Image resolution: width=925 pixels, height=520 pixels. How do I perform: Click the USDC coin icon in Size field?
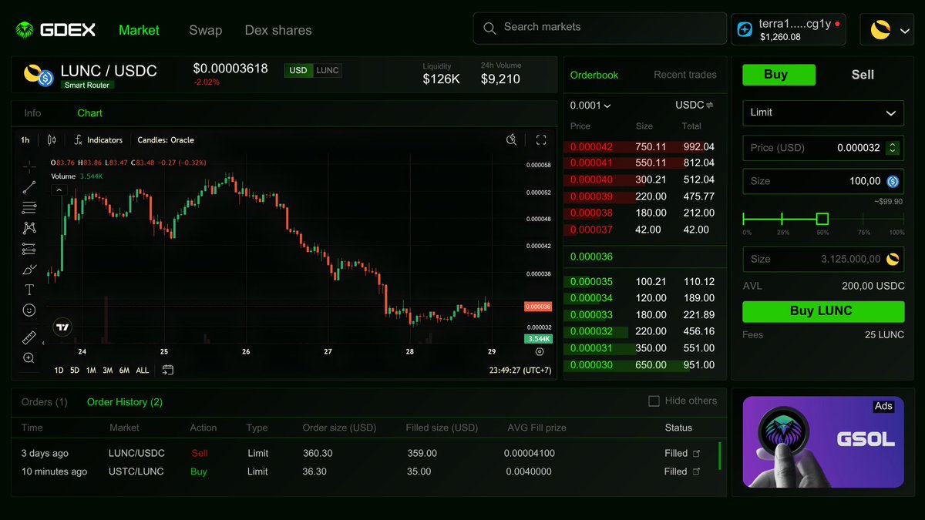coord(893,181)
